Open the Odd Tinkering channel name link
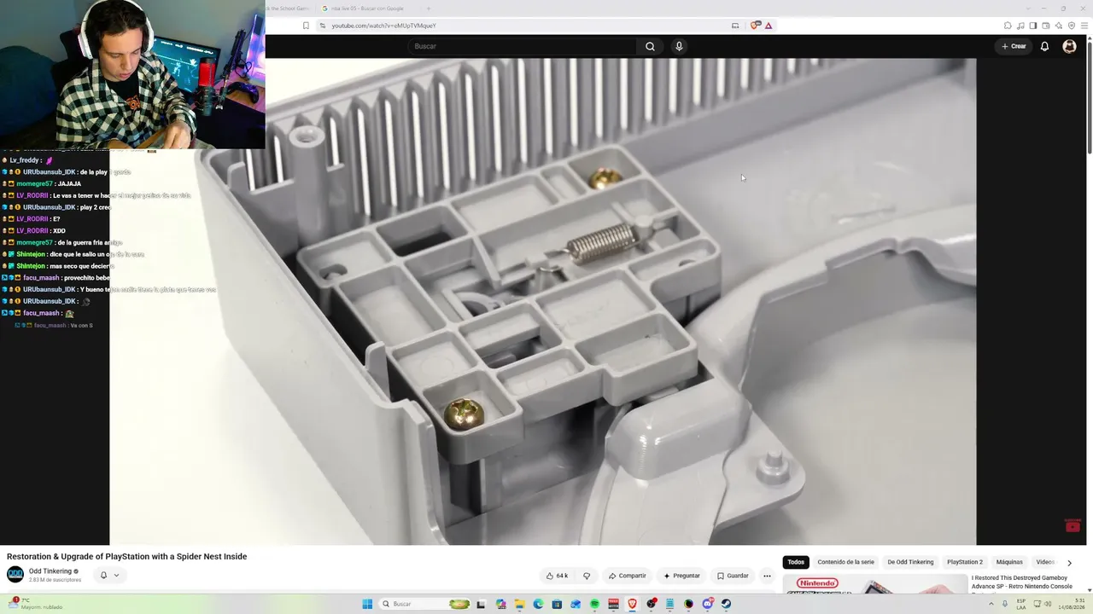This screenshot has height=614, width=1093. coord(50,571)
